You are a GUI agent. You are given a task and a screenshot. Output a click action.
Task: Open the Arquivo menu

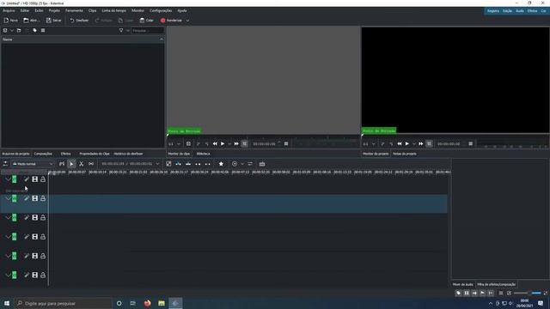[9, 10]
